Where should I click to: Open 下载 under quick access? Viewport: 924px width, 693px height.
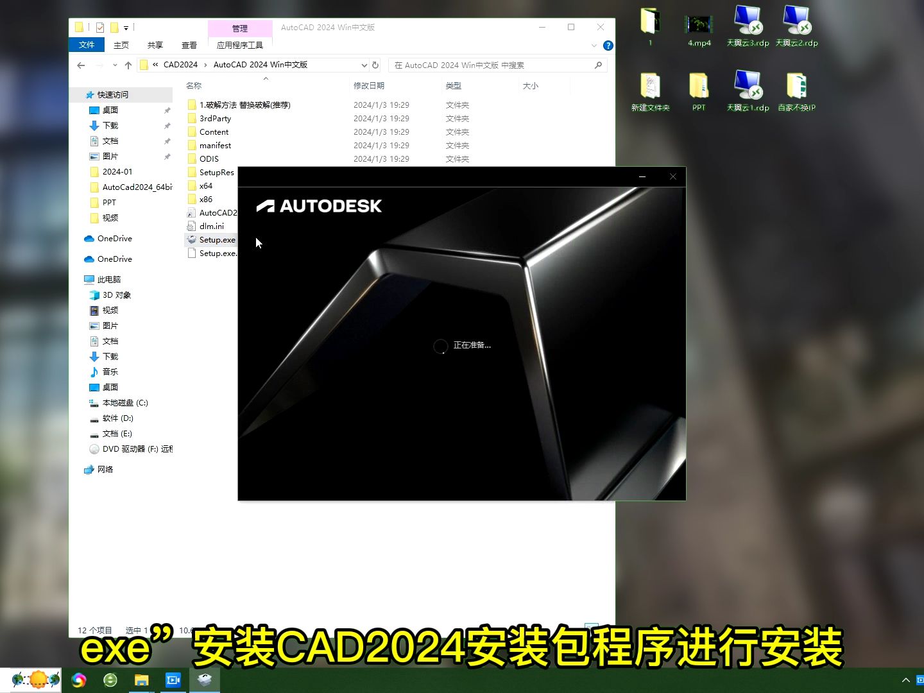coord(110,125)
